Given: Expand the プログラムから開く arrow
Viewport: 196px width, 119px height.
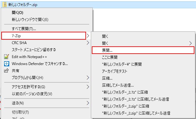Looking at the screenshot, I should (88, 78).
